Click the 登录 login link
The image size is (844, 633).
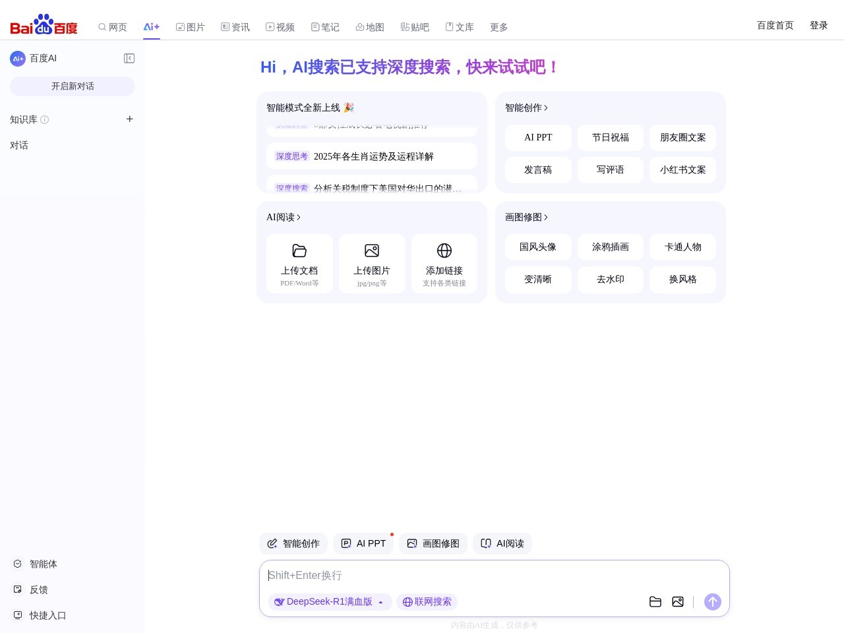819,25
